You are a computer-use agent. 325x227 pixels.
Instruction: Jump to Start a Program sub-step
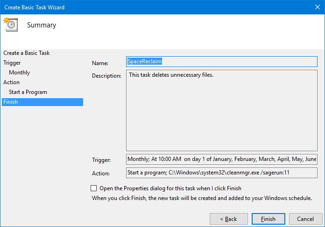click(x=28, y=92)
